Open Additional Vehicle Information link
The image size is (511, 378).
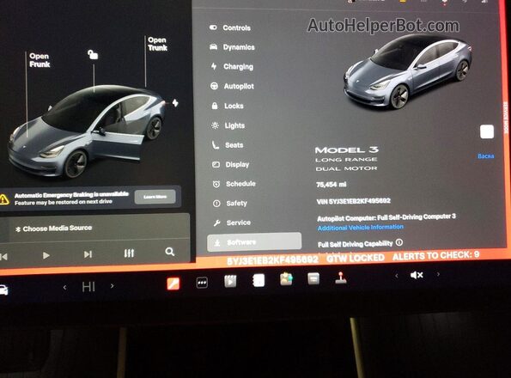[361, 228]
